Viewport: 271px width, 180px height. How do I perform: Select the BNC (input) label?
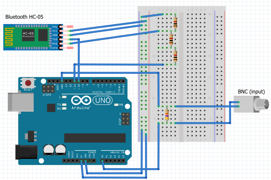251,92
